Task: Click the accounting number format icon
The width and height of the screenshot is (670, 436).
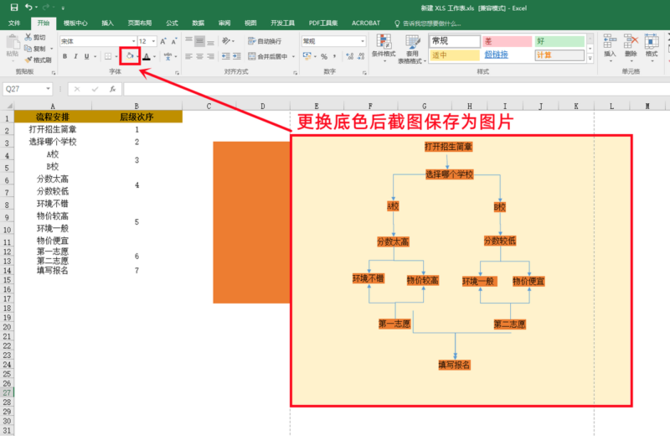Action: pyautogui.click(x=307, y=56)
